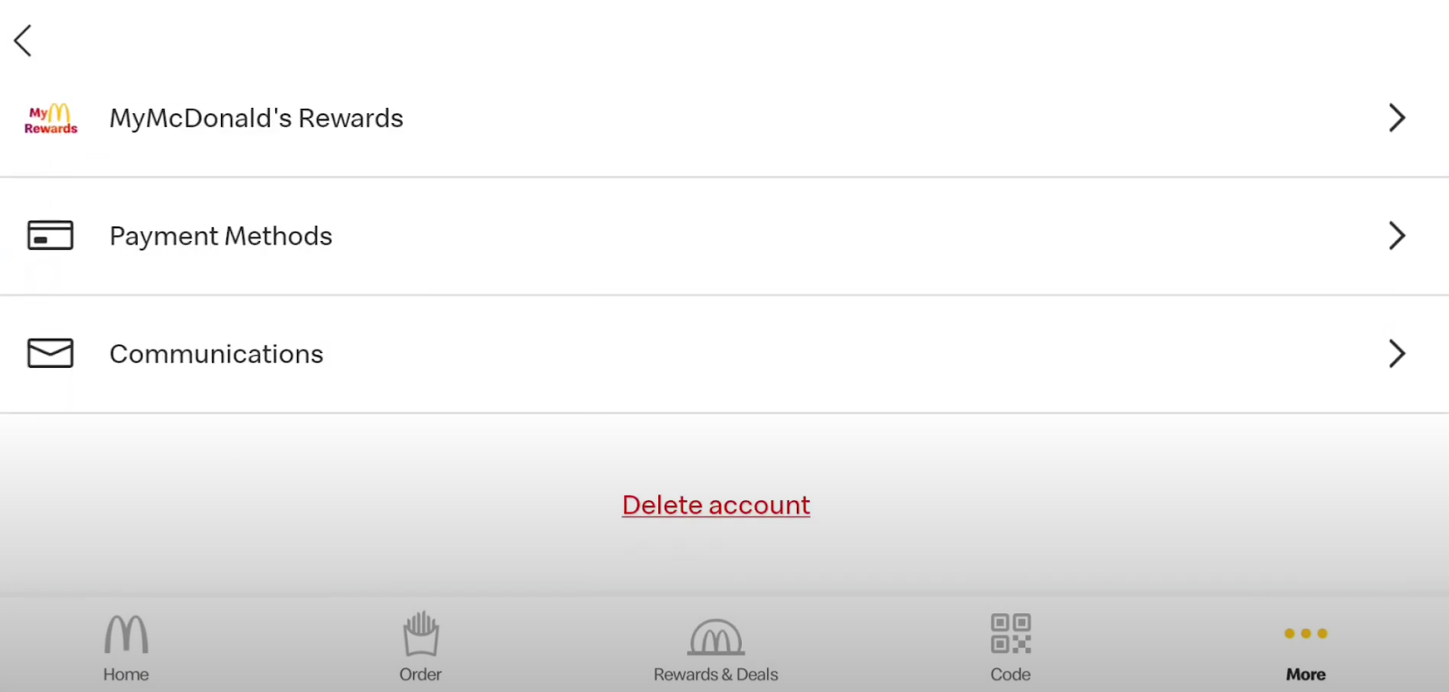Click the envelope icon beside Communications
1449x692 pixels.
point(51,353)
